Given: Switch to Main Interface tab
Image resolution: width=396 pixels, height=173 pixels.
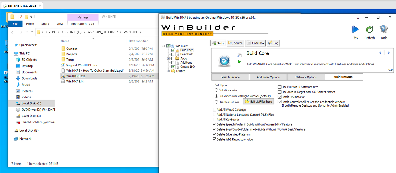Looking at the screenshot, I should 230,77.
